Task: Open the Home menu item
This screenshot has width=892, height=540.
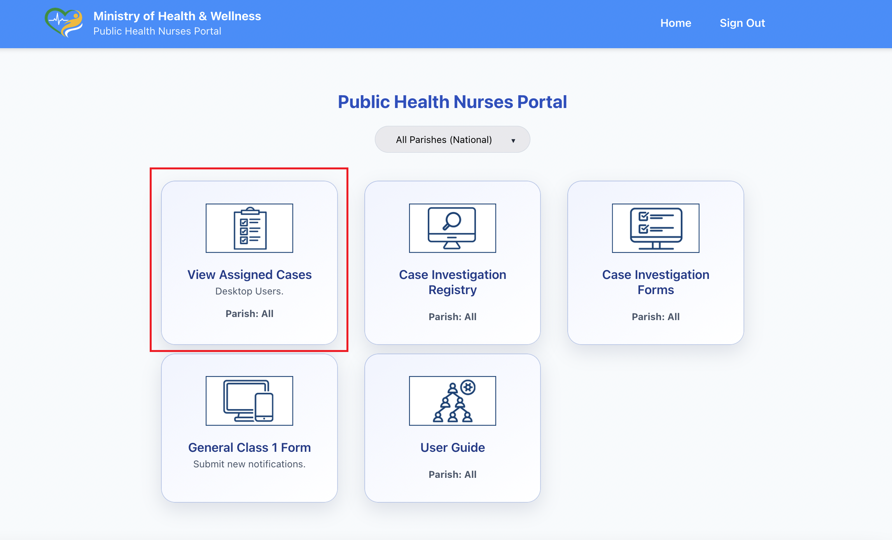Action: point(676,23)
